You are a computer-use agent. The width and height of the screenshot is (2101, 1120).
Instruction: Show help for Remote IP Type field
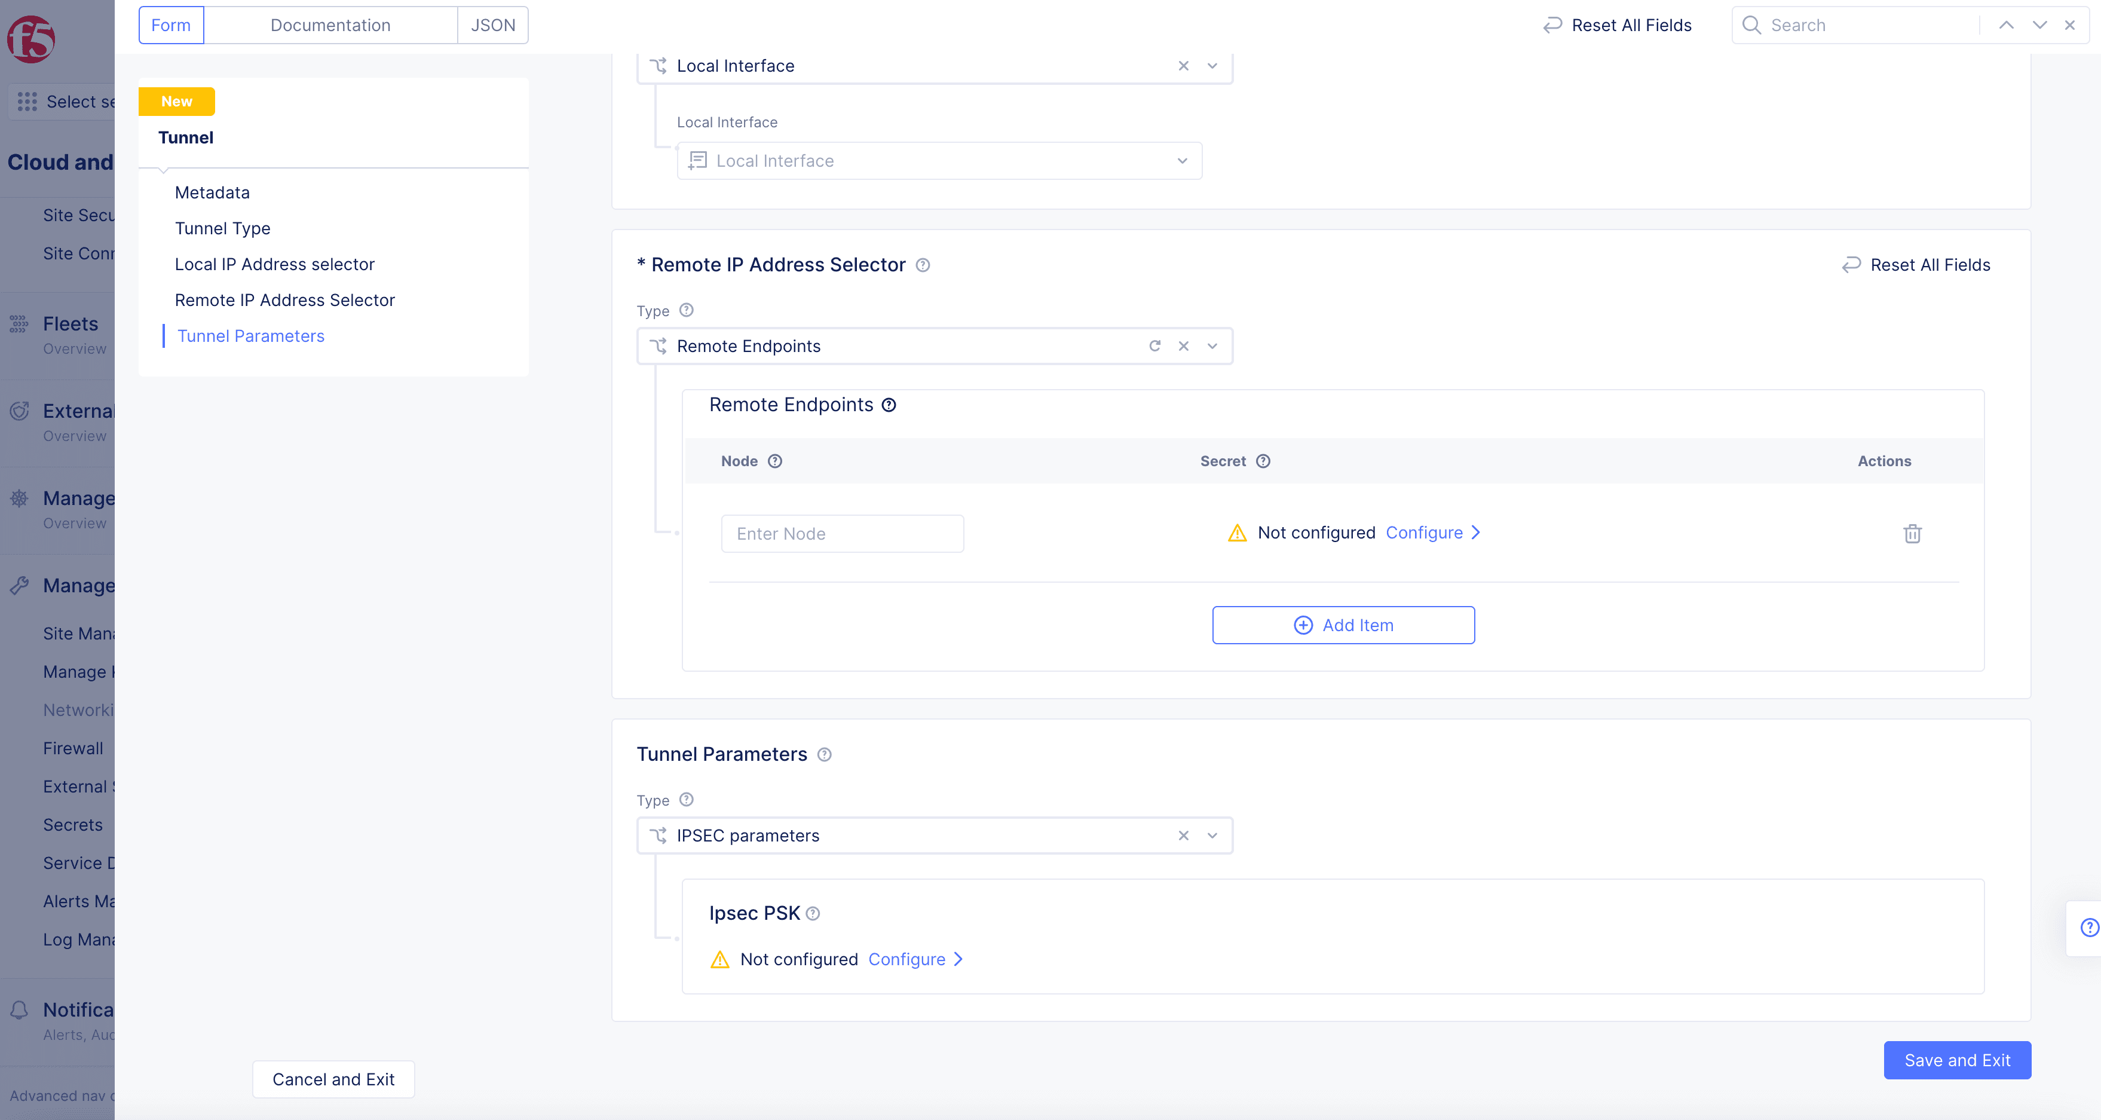687,310
